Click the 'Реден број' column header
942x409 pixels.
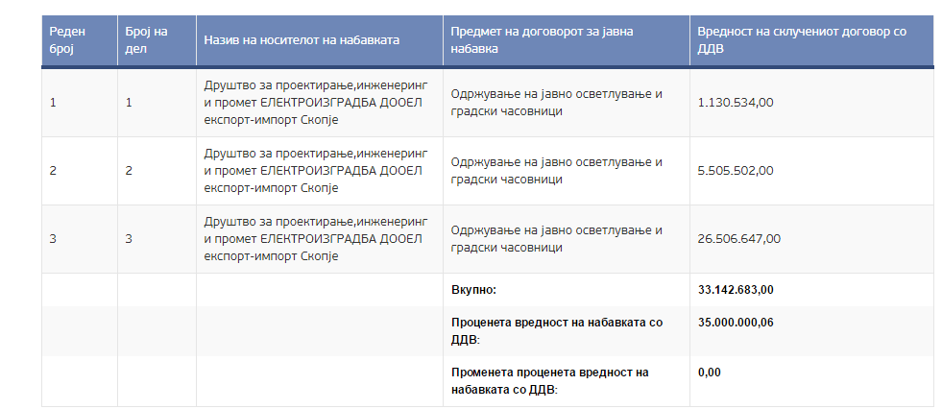coord(68,39)
